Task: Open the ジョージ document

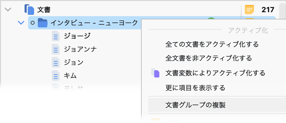Action: click(77, 36)
